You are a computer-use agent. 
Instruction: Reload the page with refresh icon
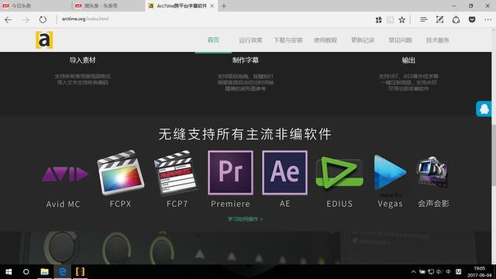[43, 19]
